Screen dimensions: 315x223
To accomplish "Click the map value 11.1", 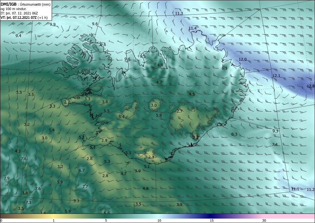I will 295,189.
